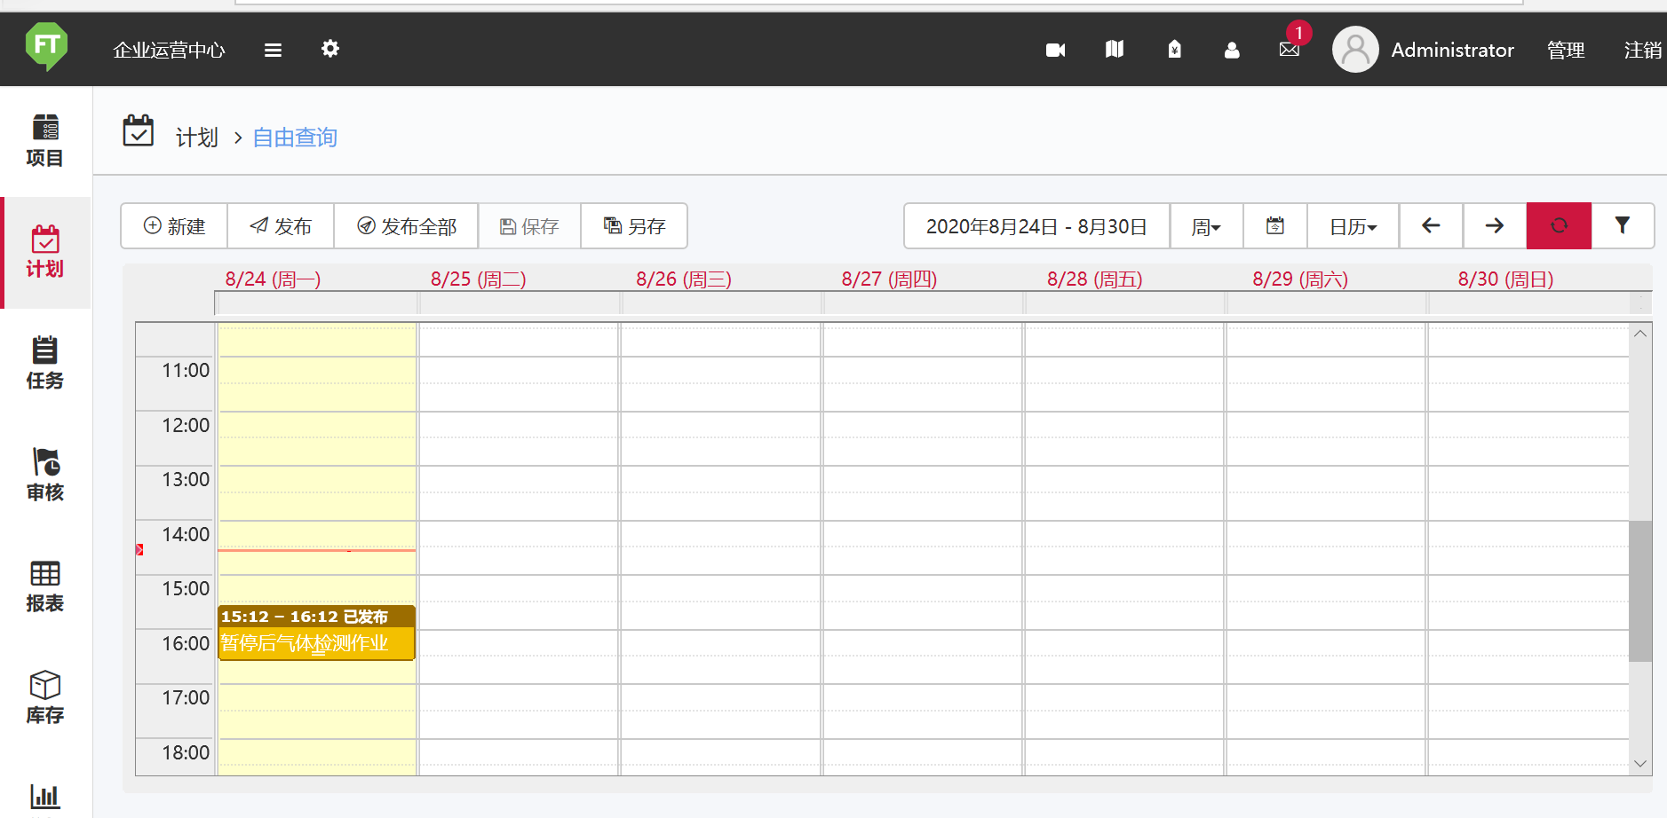
Task: Click the user profile icon in header
Action: pos(1231,50)
